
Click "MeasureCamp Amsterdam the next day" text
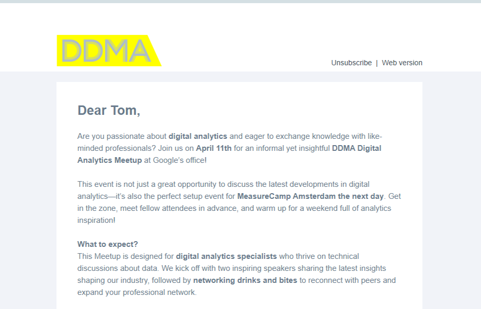point(310,197)
